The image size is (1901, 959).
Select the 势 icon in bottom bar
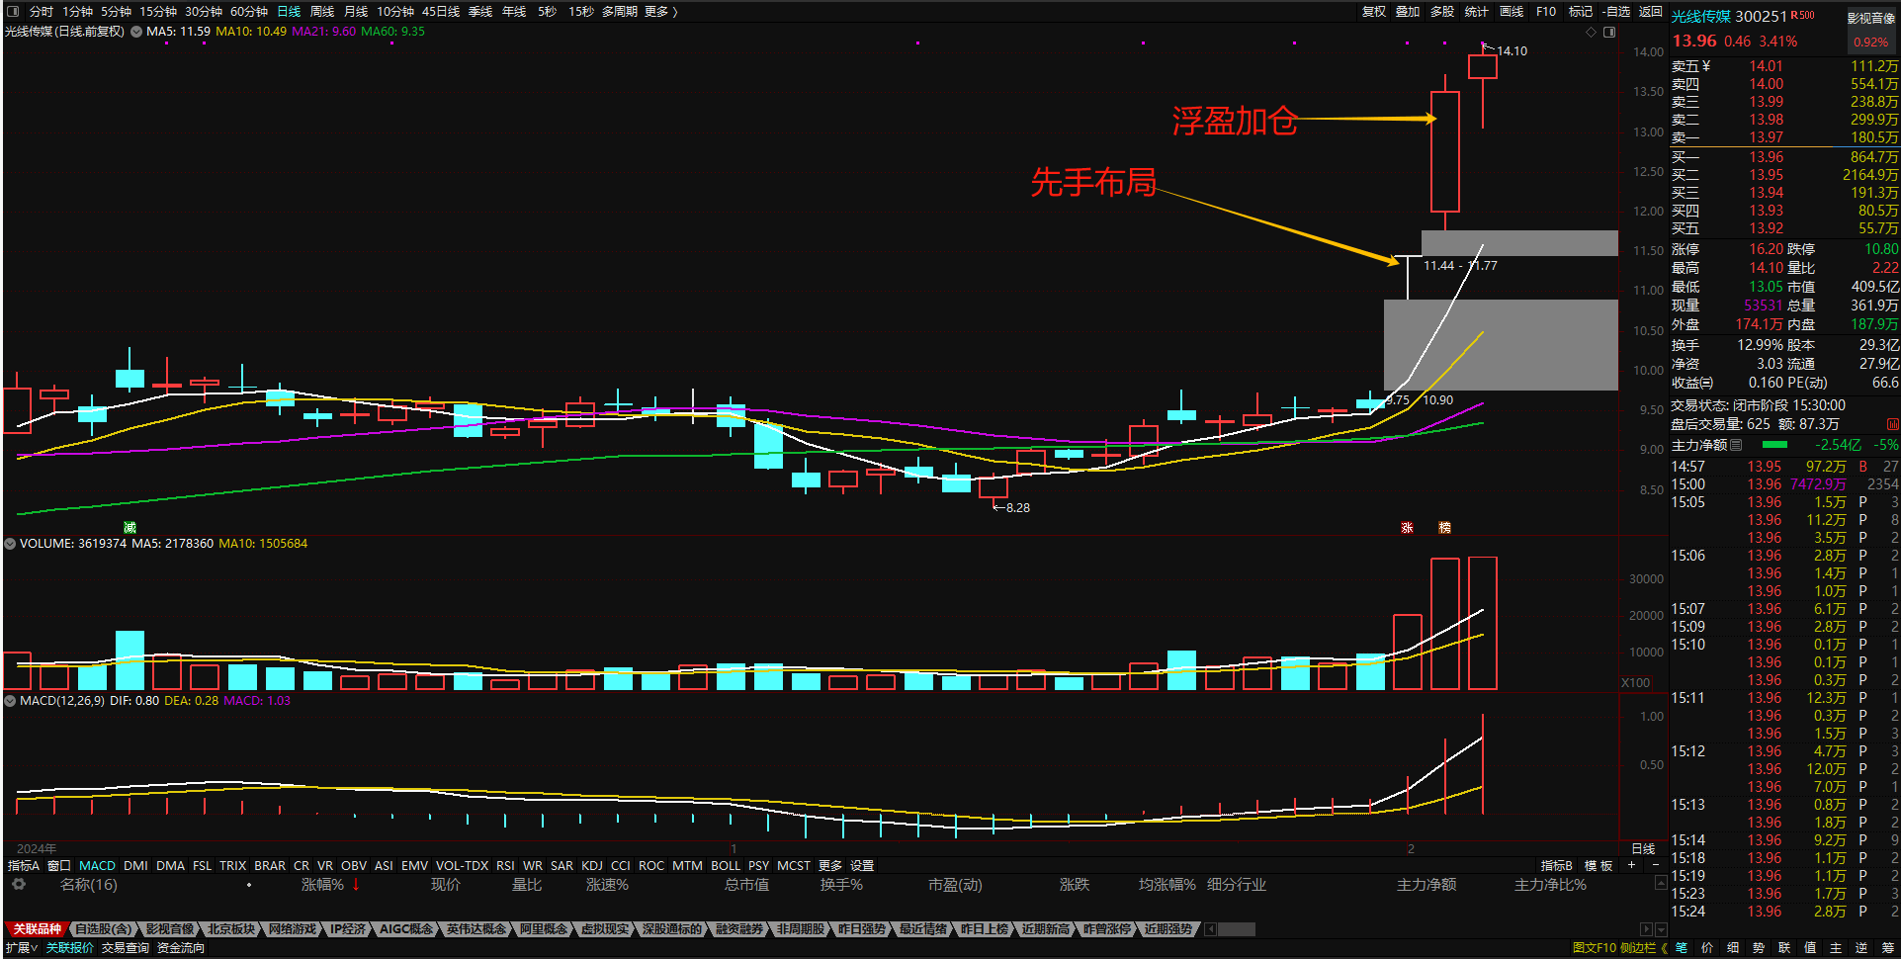point(1759,947)
